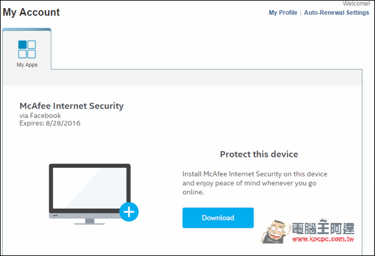The width and height of the screenshot is (375, 256).
Task: Click the www.kocpc.com.tw watermark URL
Action: pyautogui.click(x=323, y=239)
